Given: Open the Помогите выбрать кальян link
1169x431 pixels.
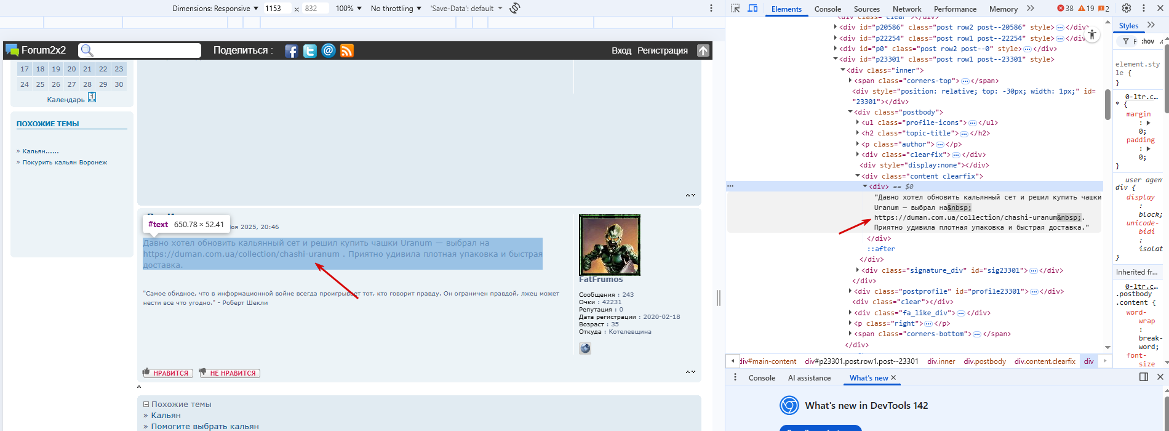Looking at the screenshot, I should click(205, 426).
